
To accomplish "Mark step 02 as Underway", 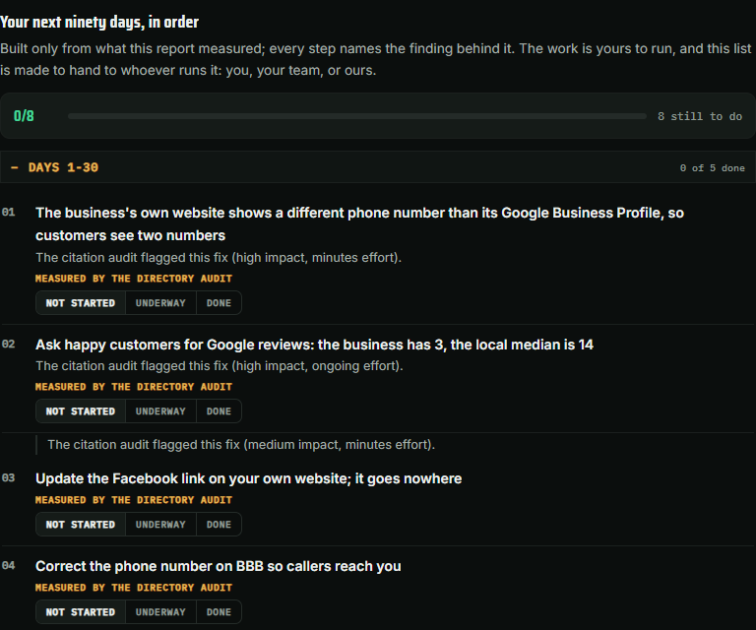I will 160,411.
